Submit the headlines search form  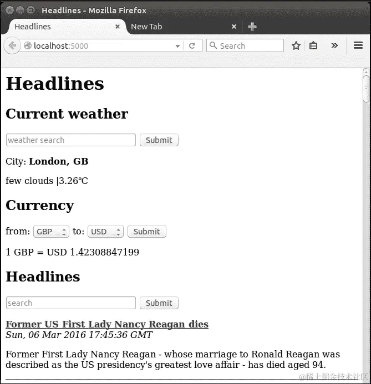[x=159, y=303]
